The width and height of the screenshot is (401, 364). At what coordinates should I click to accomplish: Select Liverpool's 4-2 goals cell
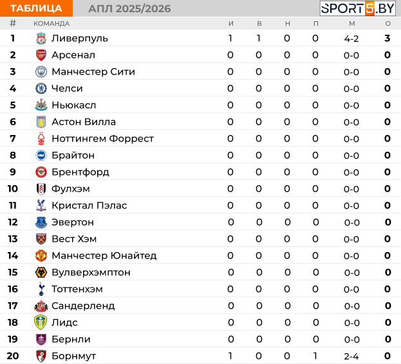click(x=351, y=39)
